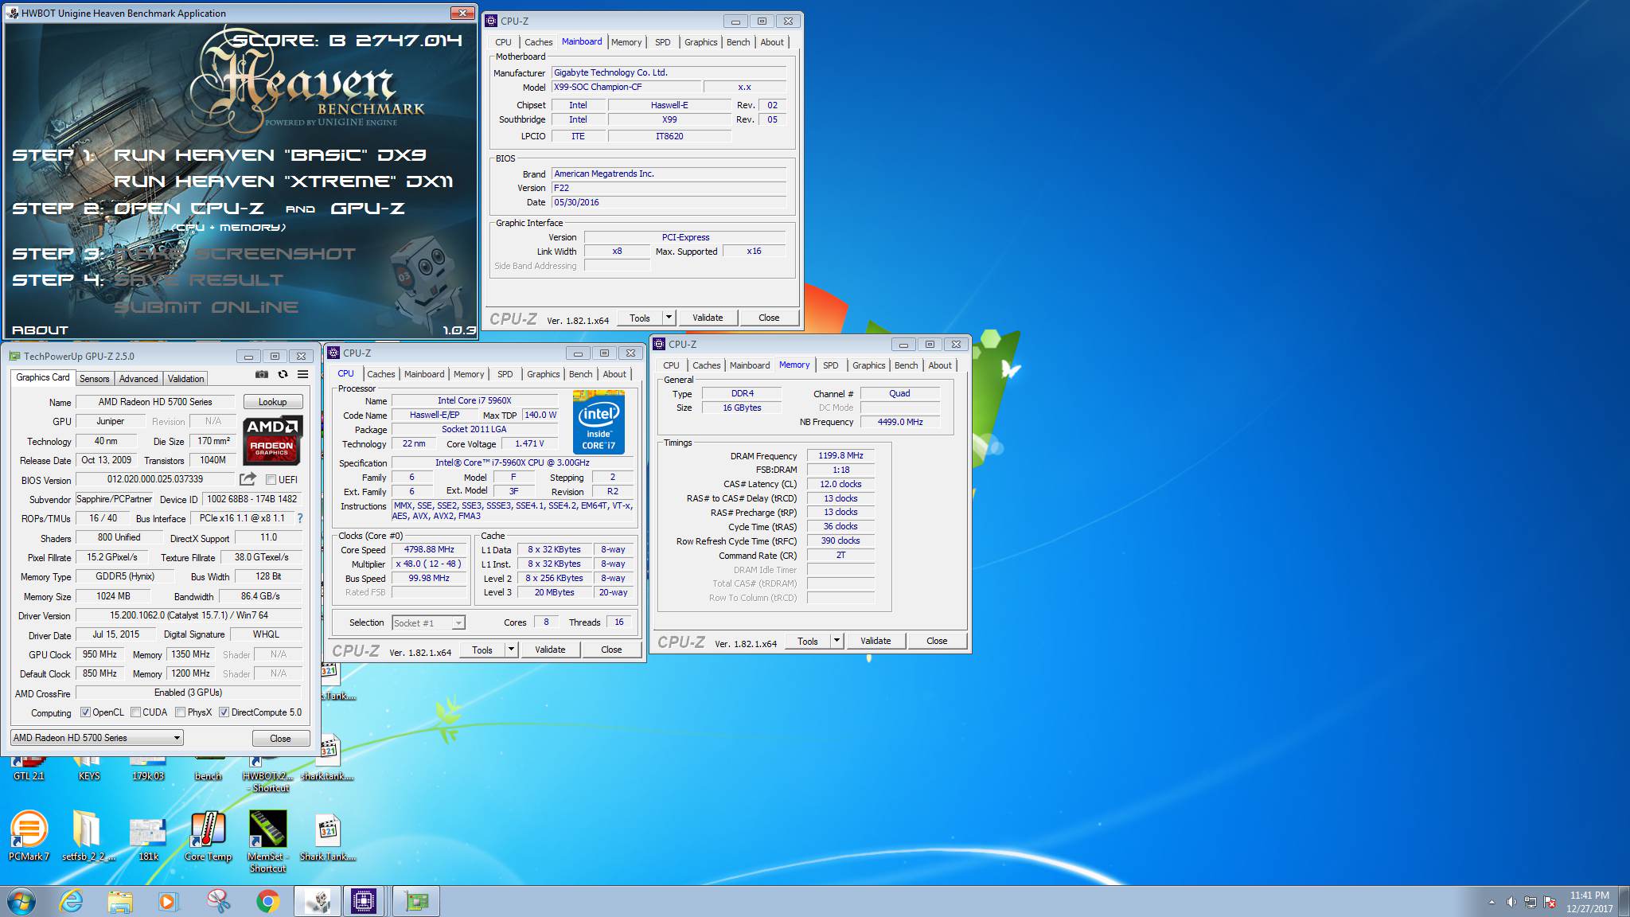Expand Tools arrow in CPU-Z Mainboard window

pyautogui.click(x=669, y=318)
